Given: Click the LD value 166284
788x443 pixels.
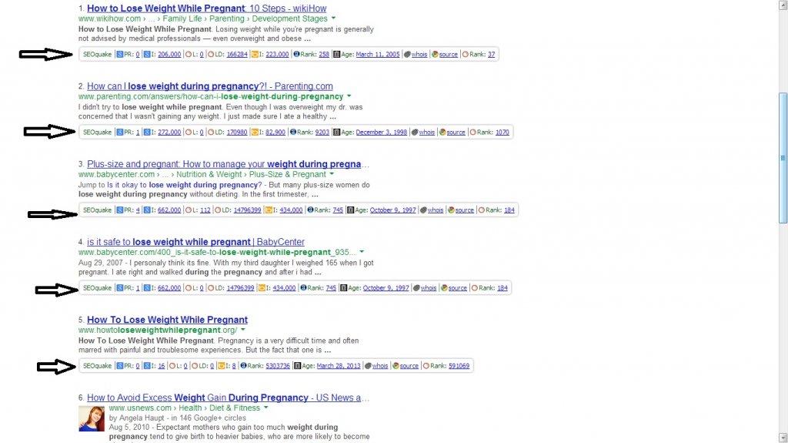Looking at the screenshot, I should tap(237, 55).
